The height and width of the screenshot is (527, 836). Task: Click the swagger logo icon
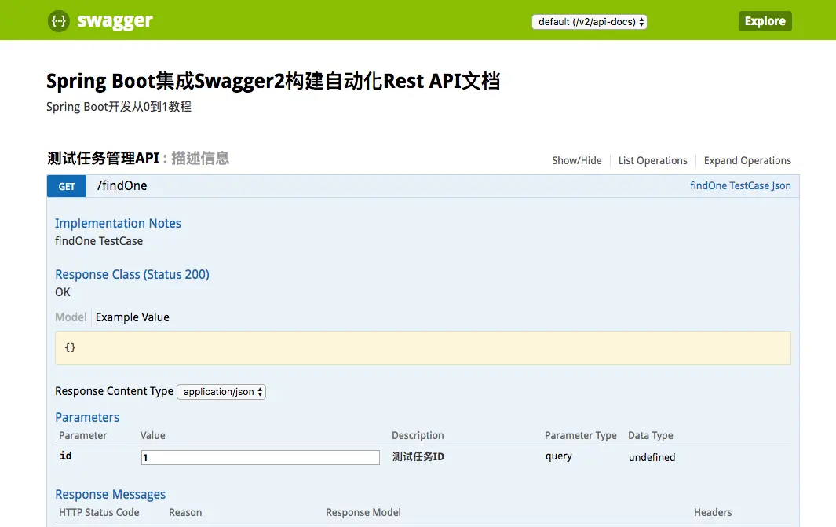pos(59,21)
